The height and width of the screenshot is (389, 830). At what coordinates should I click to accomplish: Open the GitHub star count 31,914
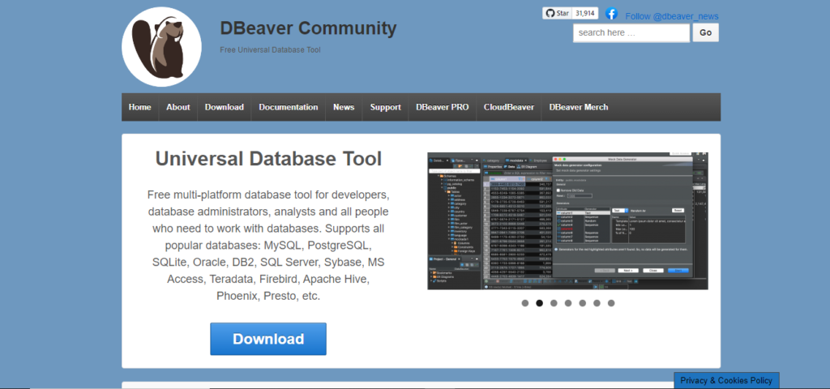pos(585,13)
